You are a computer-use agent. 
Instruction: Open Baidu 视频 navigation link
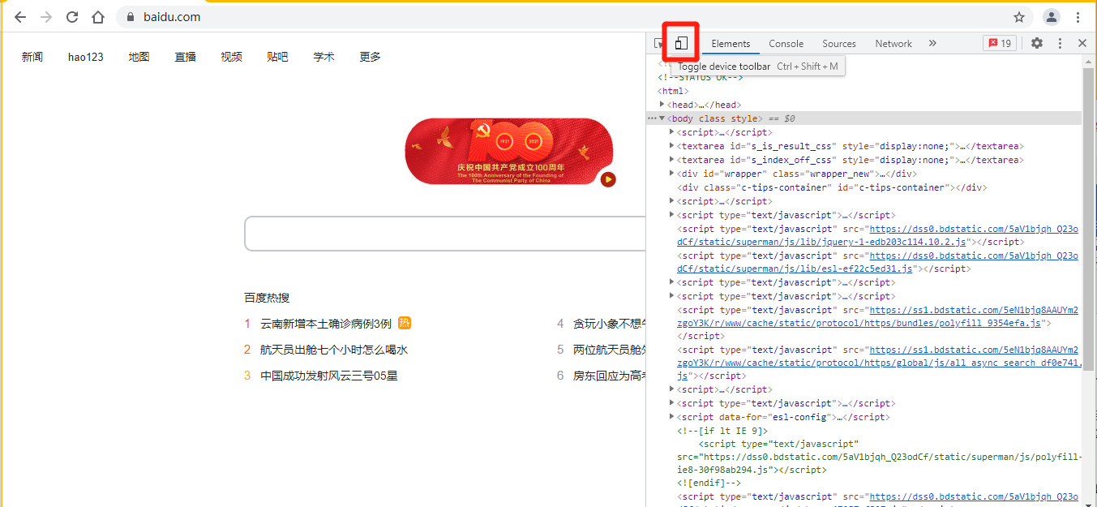pyautogui.click(x=231, y=57)
